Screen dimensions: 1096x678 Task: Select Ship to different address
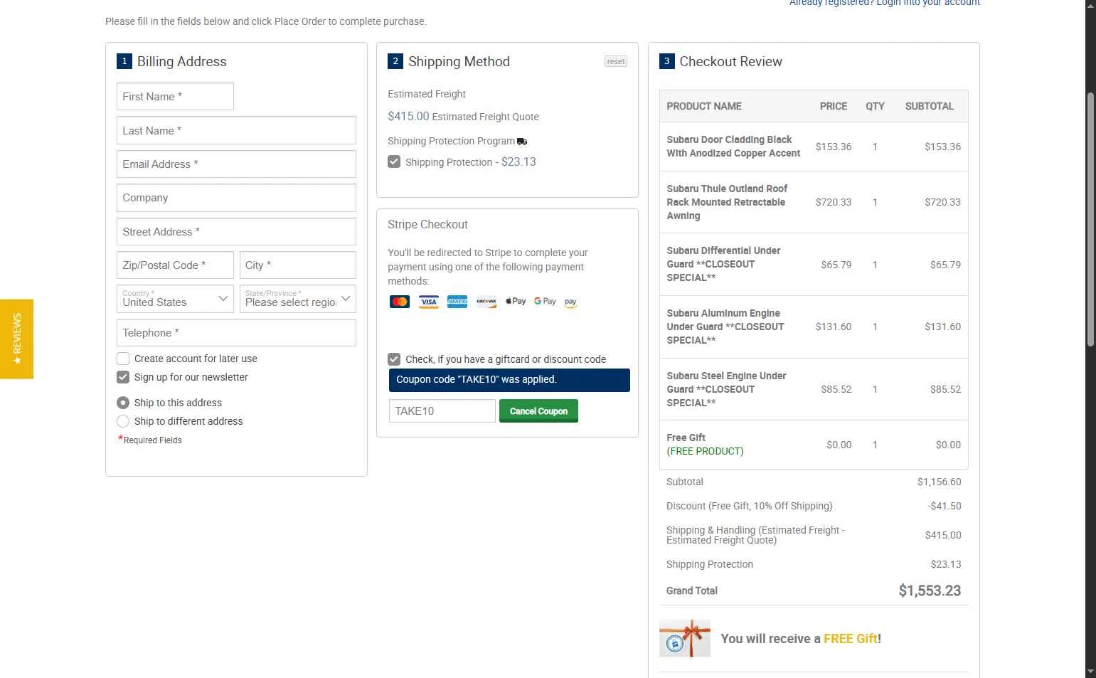coord(123,421)
